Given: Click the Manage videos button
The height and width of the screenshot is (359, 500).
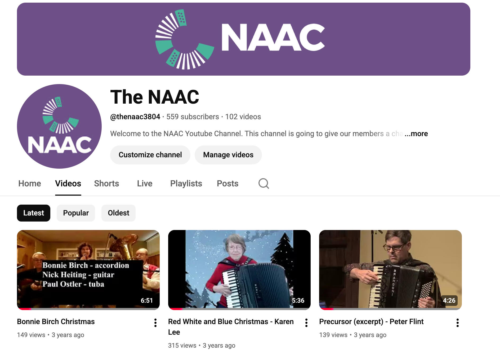Looking at the screenshot, I should click(x=228, y=155).
